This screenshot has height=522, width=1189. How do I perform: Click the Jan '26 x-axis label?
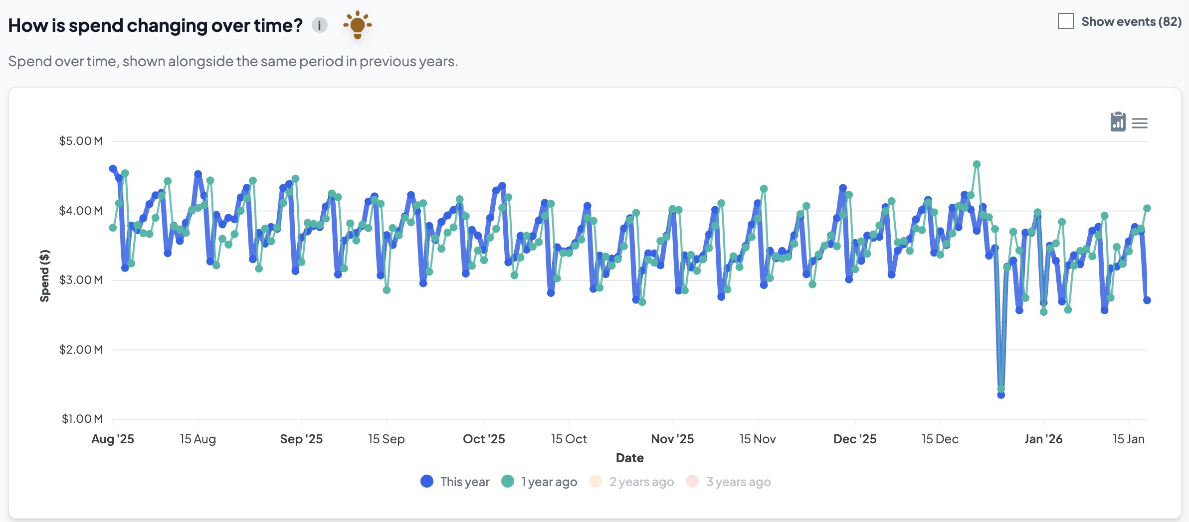coord(1043,439)
